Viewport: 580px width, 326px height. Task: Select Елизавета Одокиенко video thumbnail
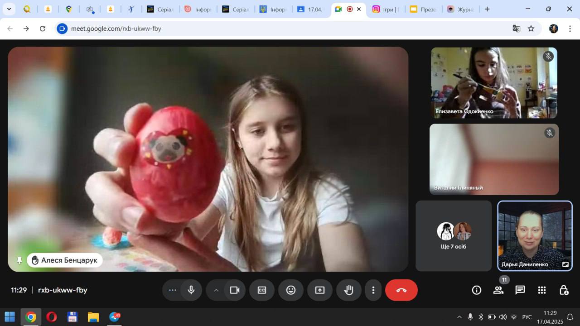[493, 83]
